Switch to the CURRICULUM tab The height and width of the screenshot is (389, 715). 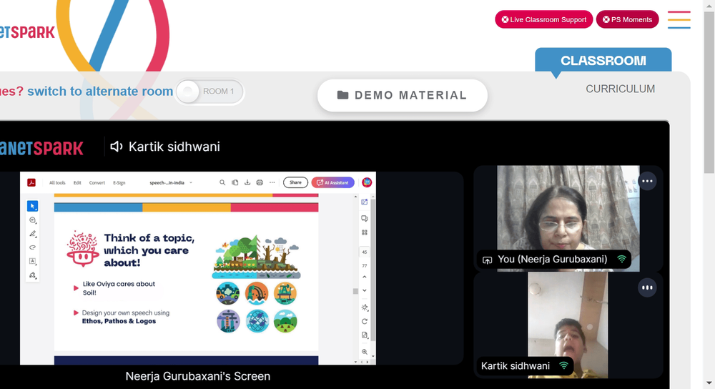620,89
